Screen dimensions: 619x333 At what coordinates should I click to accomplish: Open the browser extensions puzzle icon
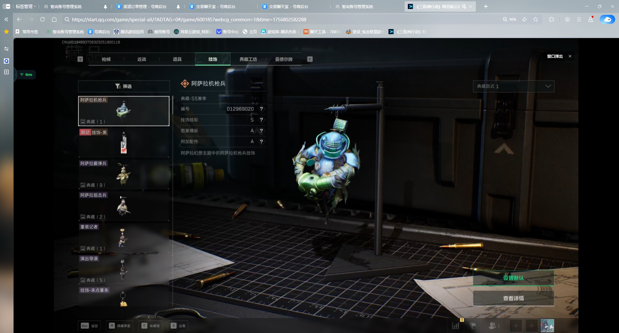[552, 19]
